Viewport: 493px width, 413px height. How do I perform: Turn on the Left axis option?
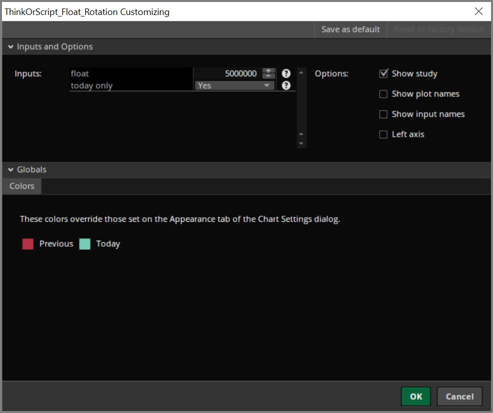pyautogui.click(x=383, y=134)
